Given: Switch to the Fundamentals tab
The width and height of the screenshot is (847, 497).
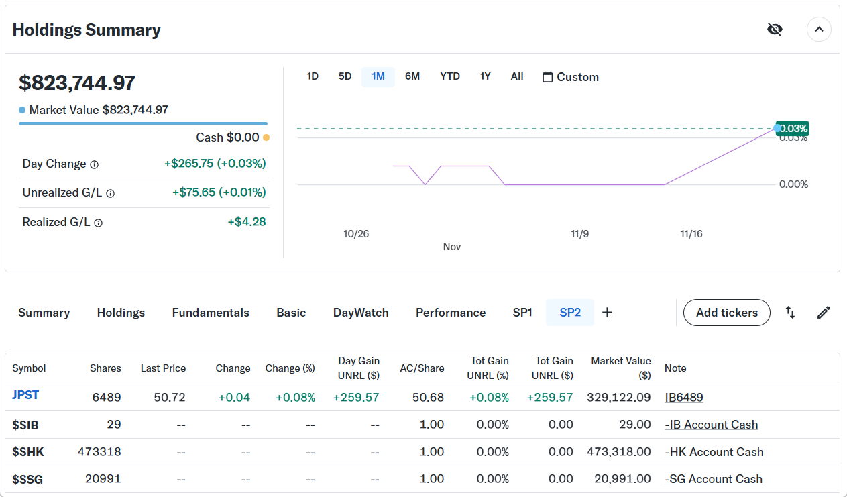Looking at the screenshot, I should pos(211,313).
